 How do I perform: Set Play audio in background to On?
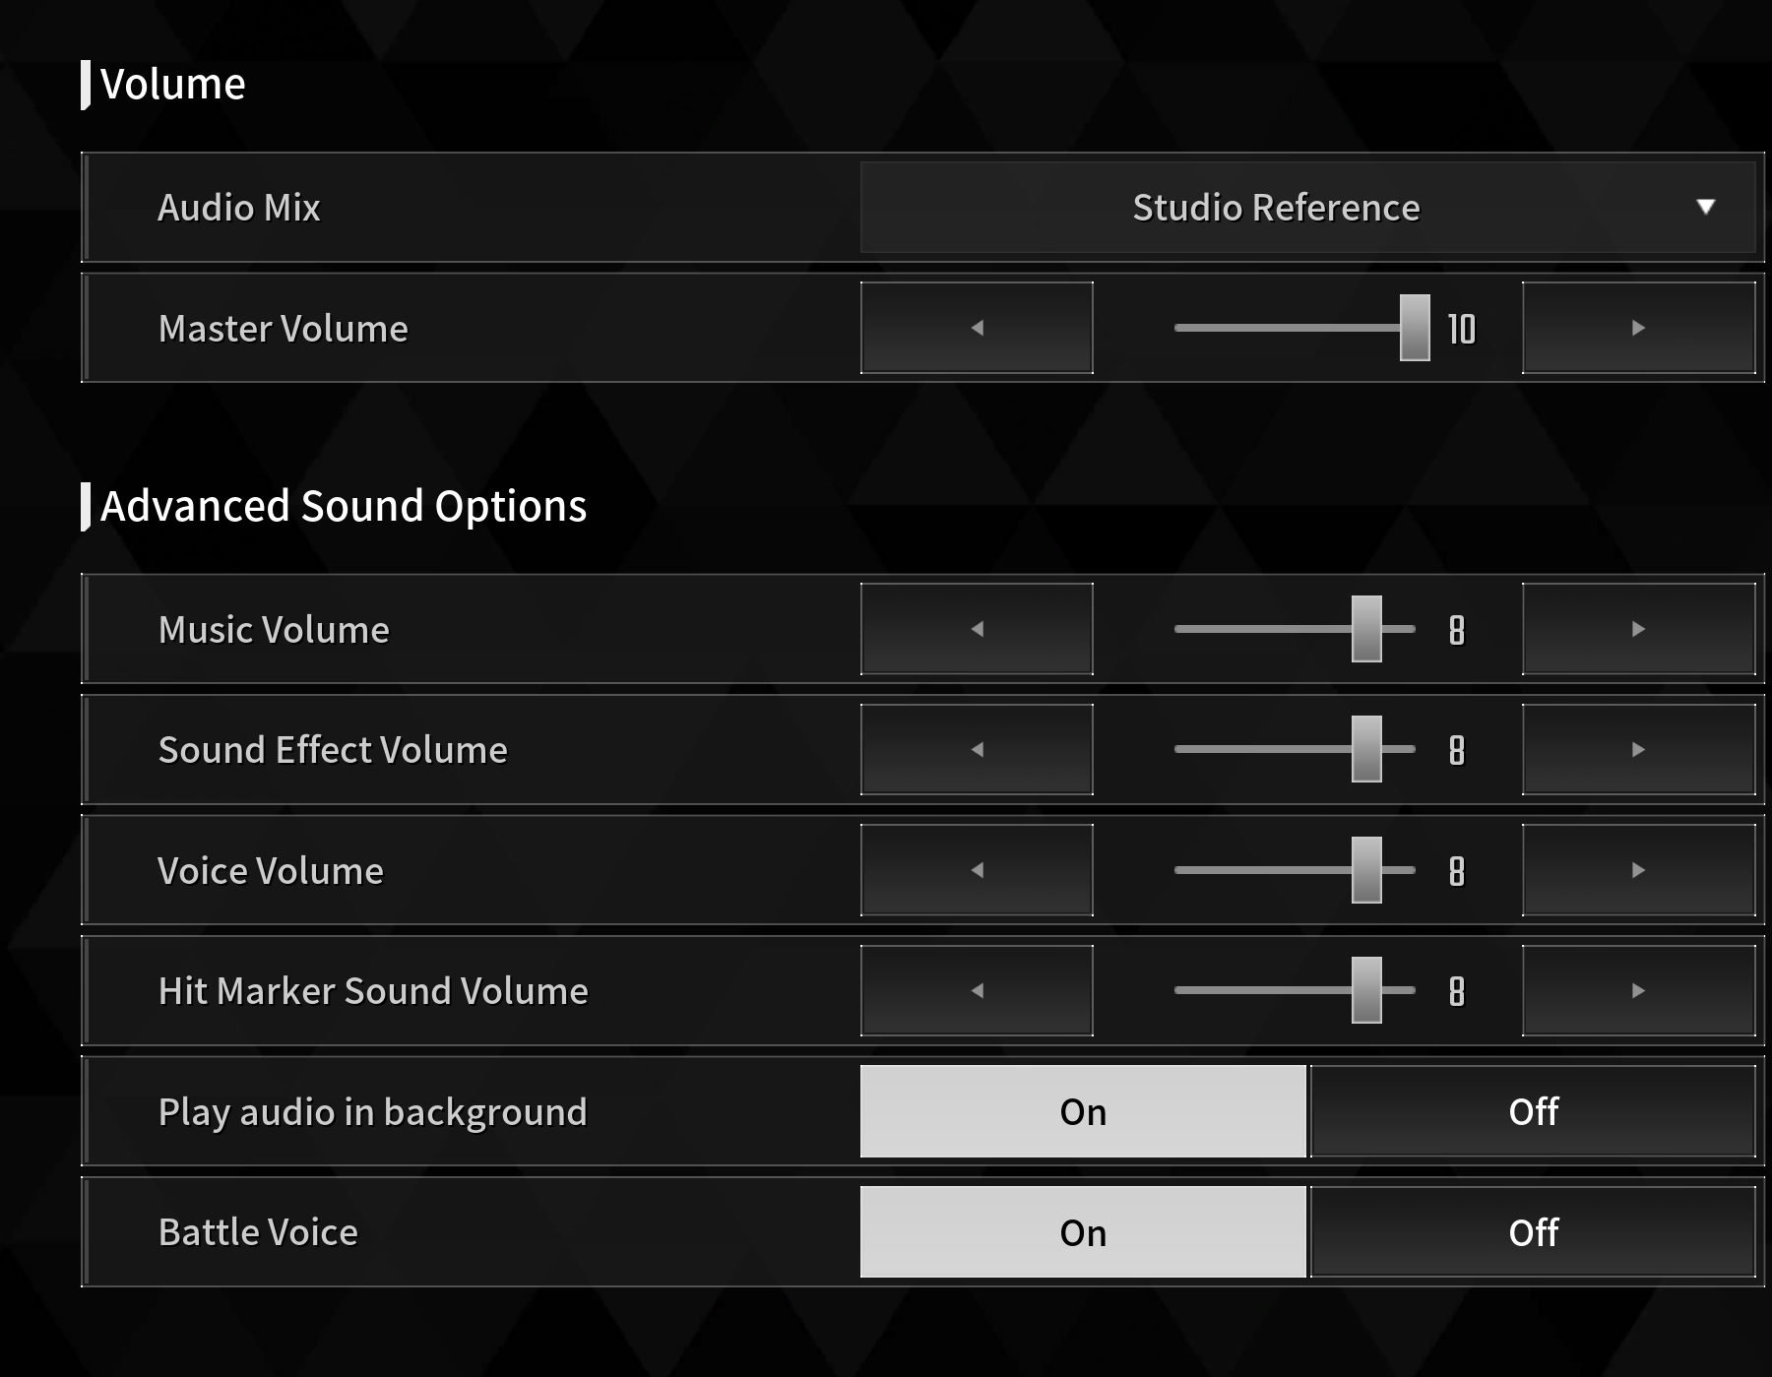1083,1111
